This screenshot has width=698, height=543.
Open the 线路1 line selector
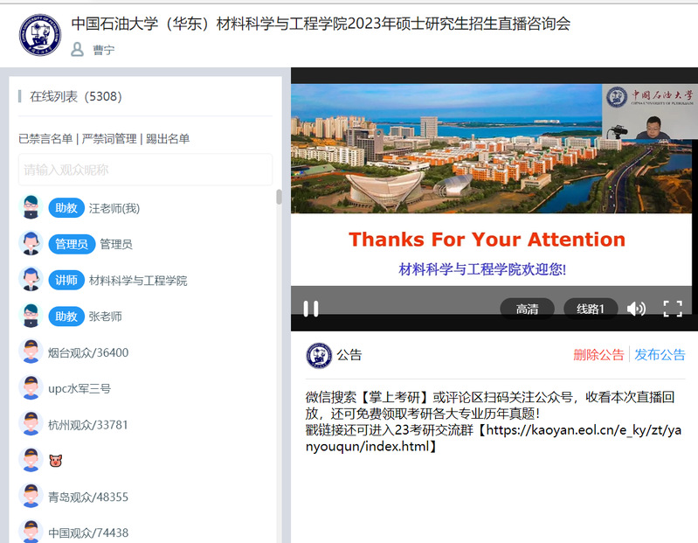point(591,309)
